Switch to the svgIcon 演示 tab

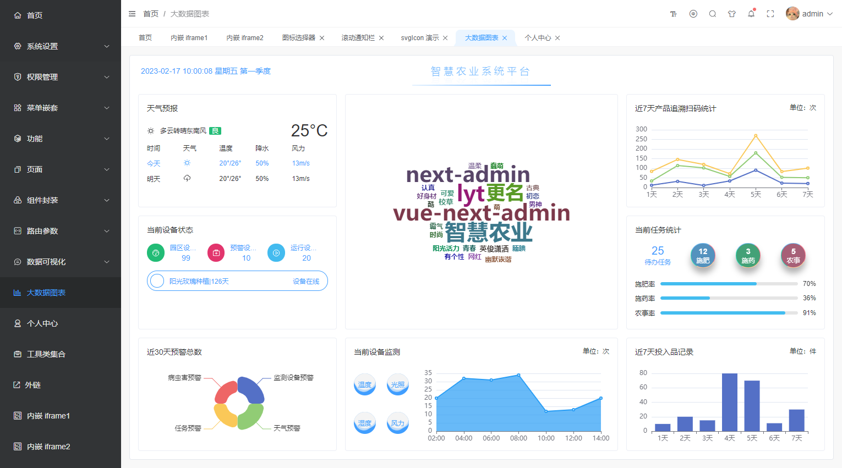pos(420,38)
